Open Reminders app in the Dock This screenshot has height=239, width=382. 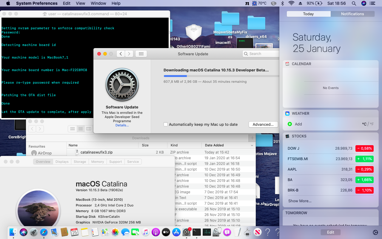tap(95, 232)
